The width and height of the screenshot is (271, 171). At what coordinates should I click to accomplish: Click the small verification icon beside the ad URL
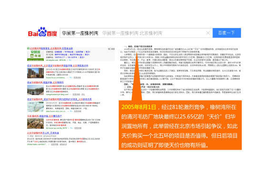click(70, 60)
